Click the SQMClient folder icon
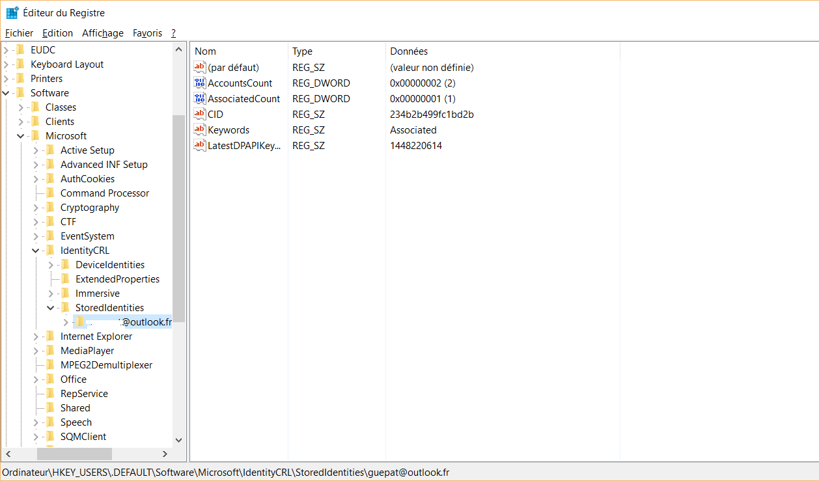The width and height of the screenshot is (819, 481). [x=50, y=436]
